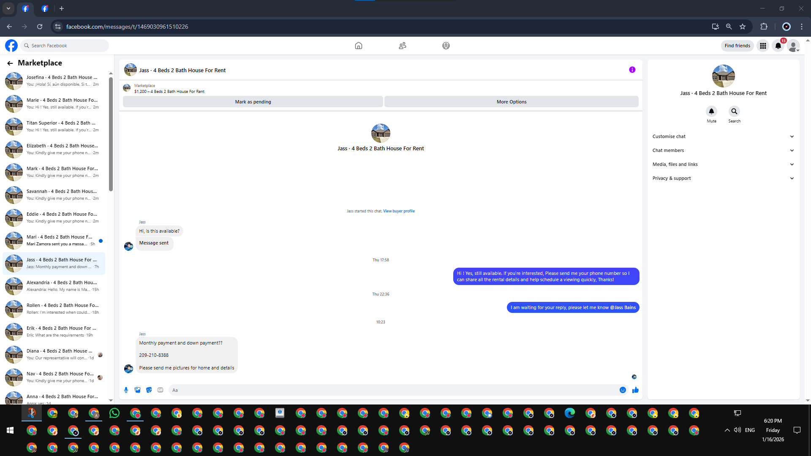
Task: Open the emoji picker in the message box
Action: (x=623, y=390)
